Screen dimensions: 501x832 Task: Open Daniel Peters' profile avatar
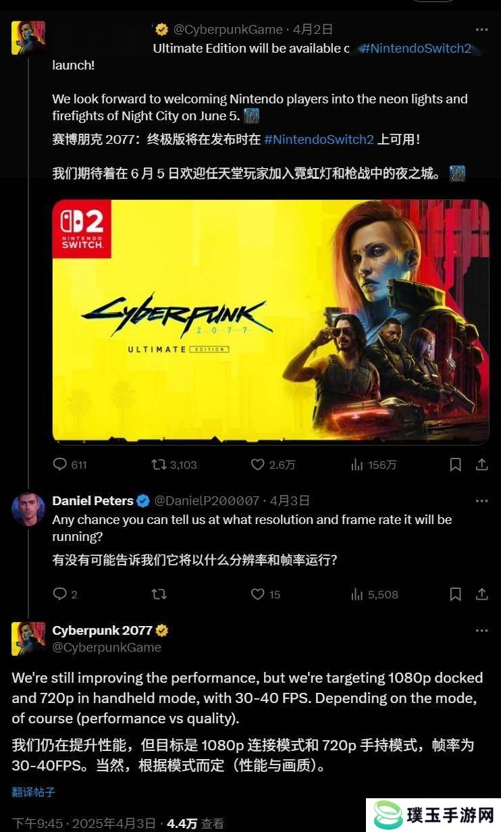point(28,510)
